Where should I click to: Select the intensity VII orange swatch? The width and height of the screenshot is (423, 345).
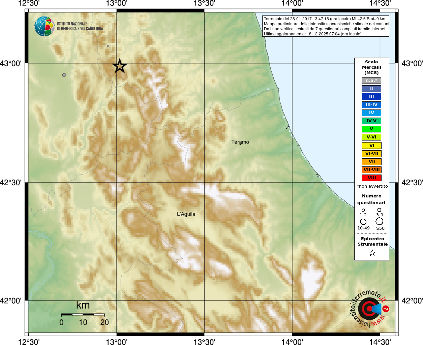pyautogui.click(x=371, y=162)
